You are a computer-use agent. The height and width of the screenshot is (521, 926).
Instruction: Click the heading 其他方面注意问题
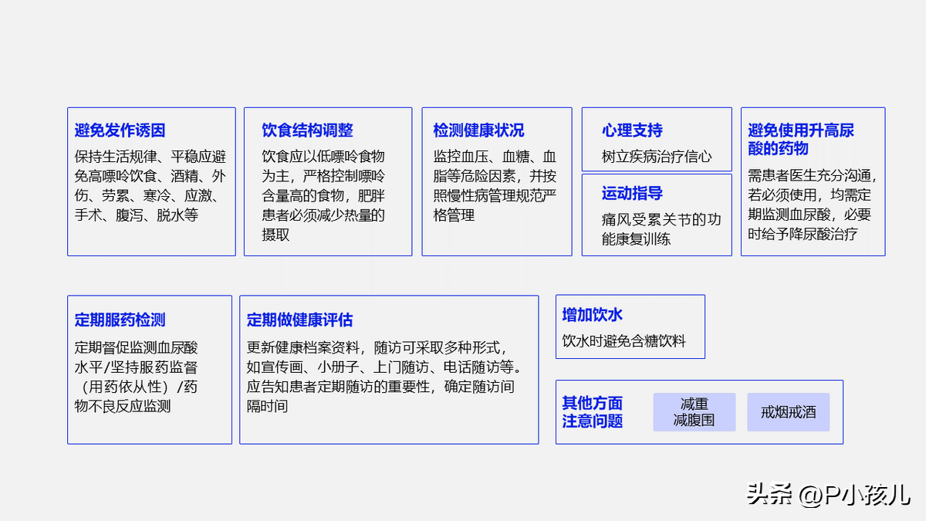coord(593,412)
